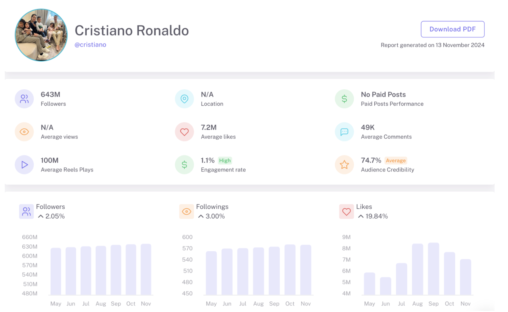Click the Likes chart title
This screenshot has width=508, height=312.
pyautogui.click(x=364, y=207)
